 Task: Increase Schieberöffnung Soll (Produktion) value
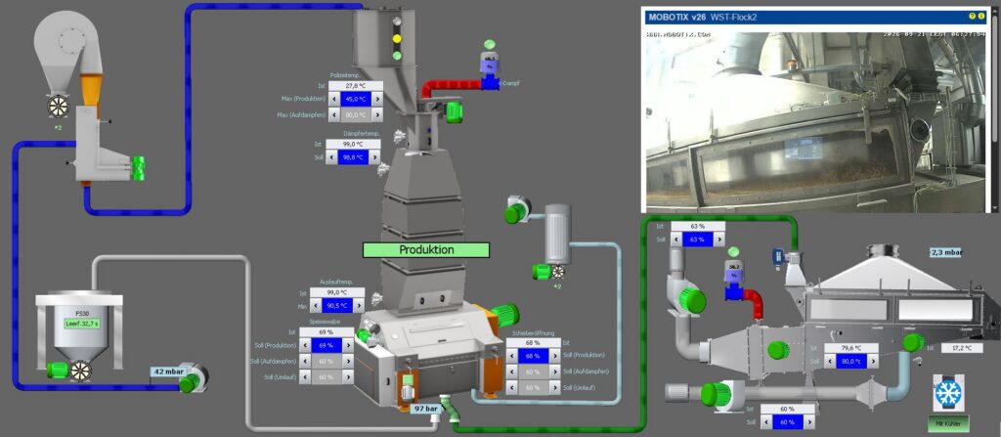(x=555, y=355)
